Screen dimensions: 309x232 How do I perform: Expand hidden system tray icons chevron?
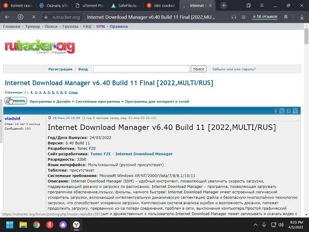tap(255, 225)
